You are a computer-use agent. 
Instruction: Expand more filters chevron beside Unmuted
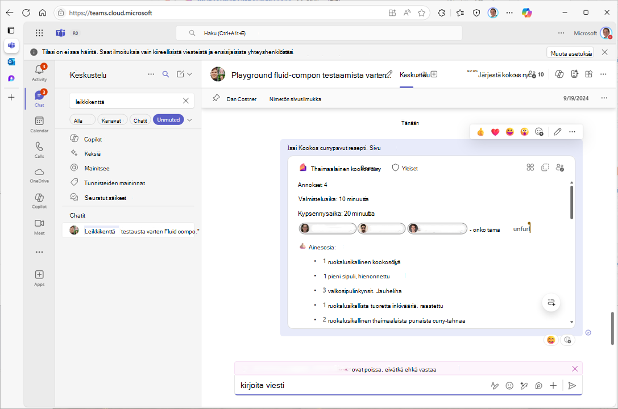(189, 120)
